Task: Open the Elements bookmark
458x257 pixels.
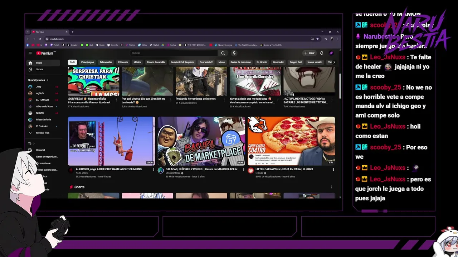Action: point(112,45)
